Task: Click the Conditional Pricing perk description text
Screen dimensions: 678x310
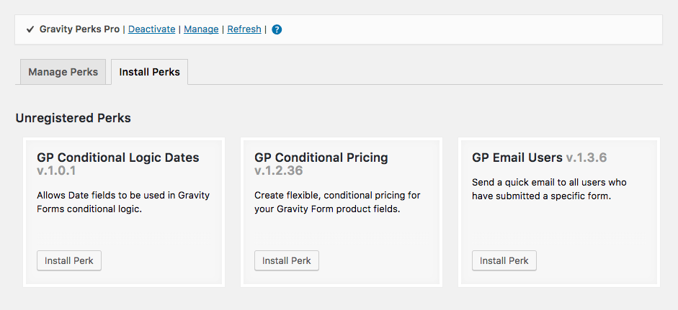Action: tap(337, 202)
